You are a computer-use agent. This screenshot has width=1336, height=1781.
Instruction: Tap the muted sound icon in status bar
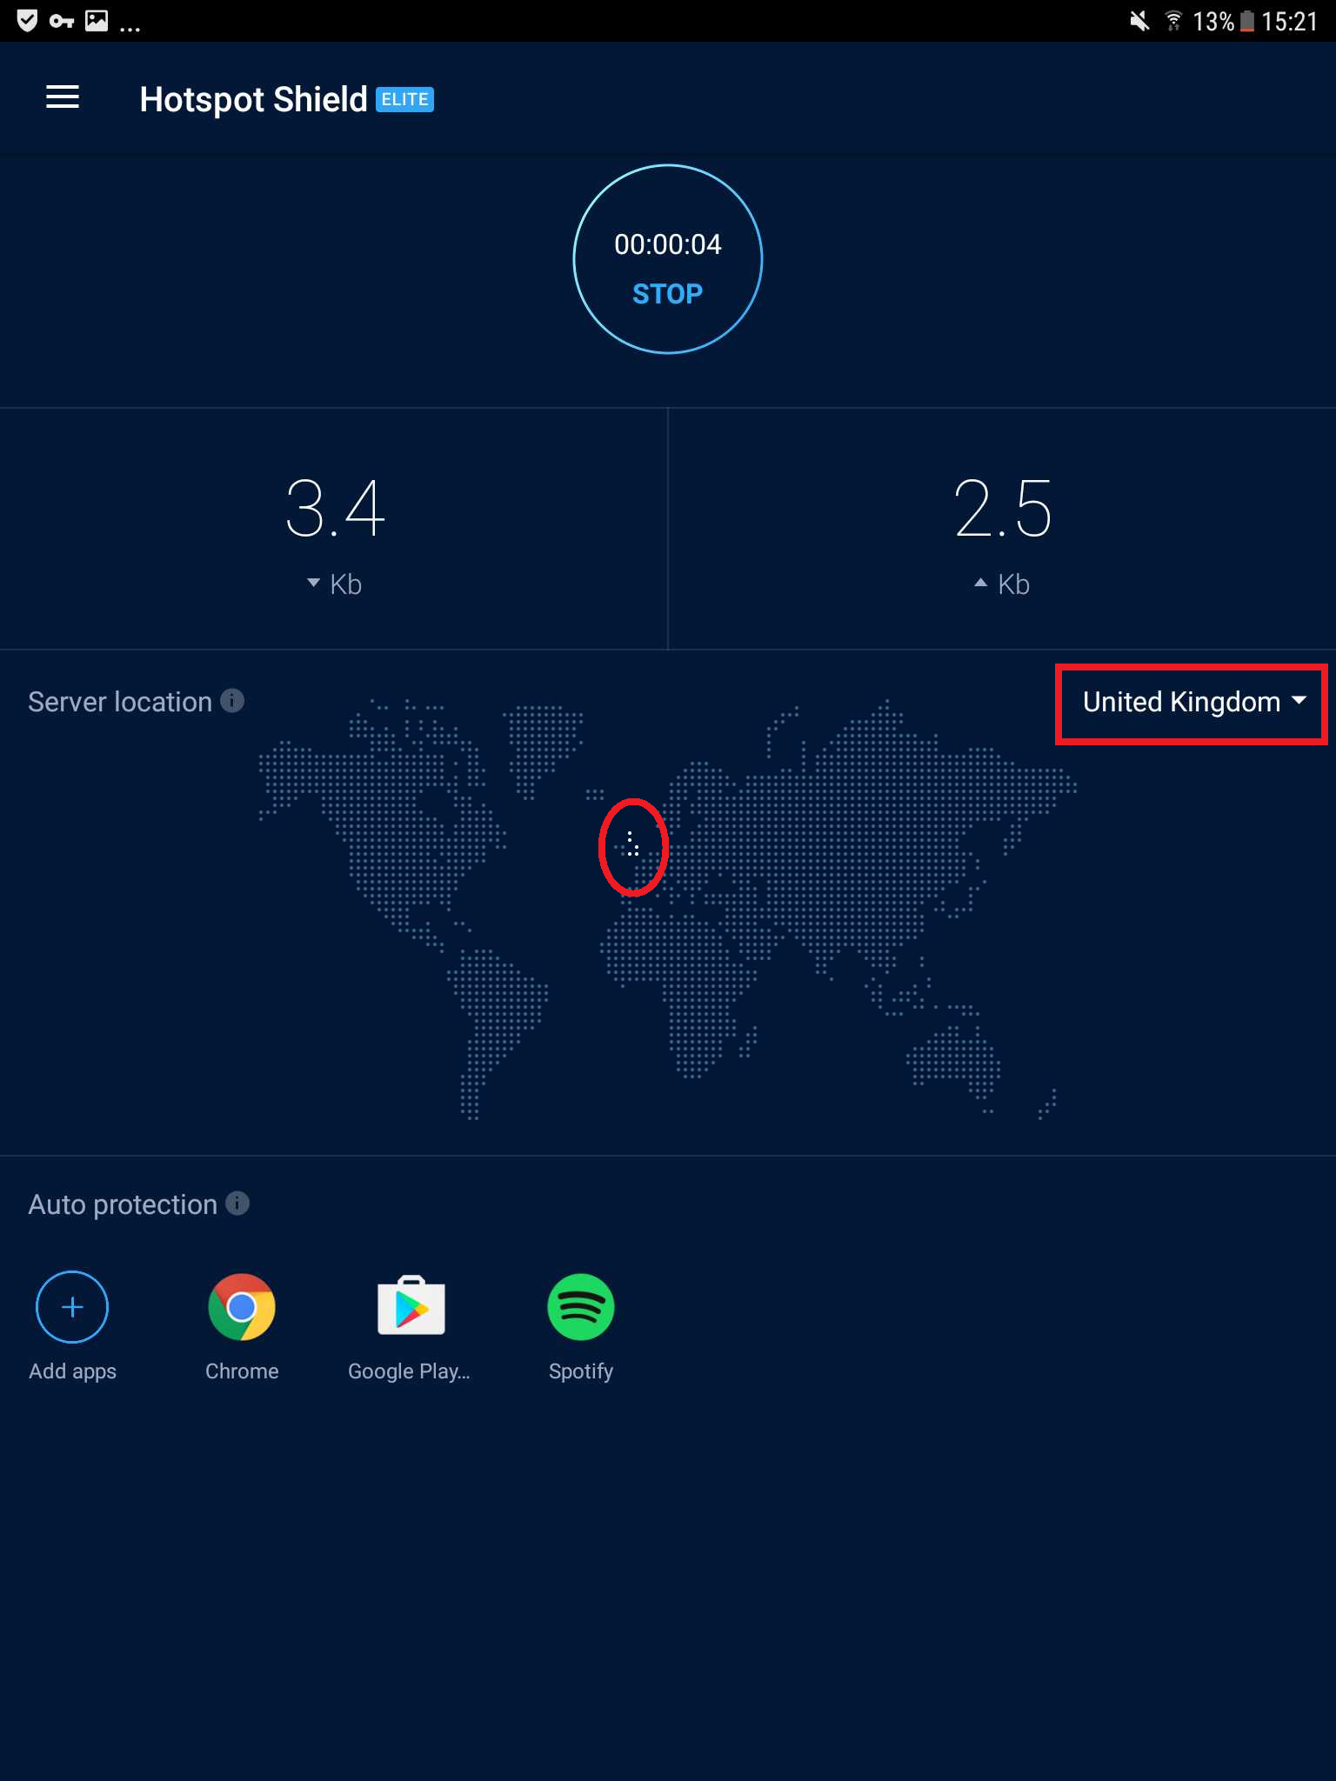(1139, 21)
